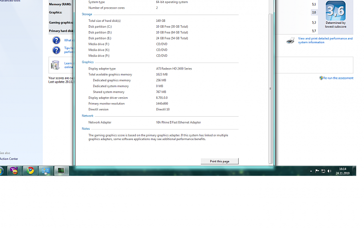Select the '767 MB' value

pos(161,92)
